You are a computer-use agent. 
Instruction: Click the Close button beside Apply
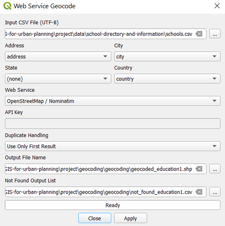pyautogui.click(x=95, y=218)
